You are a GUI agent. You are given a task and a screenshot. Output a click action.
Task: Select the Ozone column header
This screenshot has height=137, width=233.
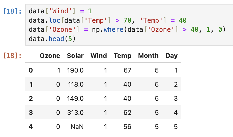(x=50, y=56)
